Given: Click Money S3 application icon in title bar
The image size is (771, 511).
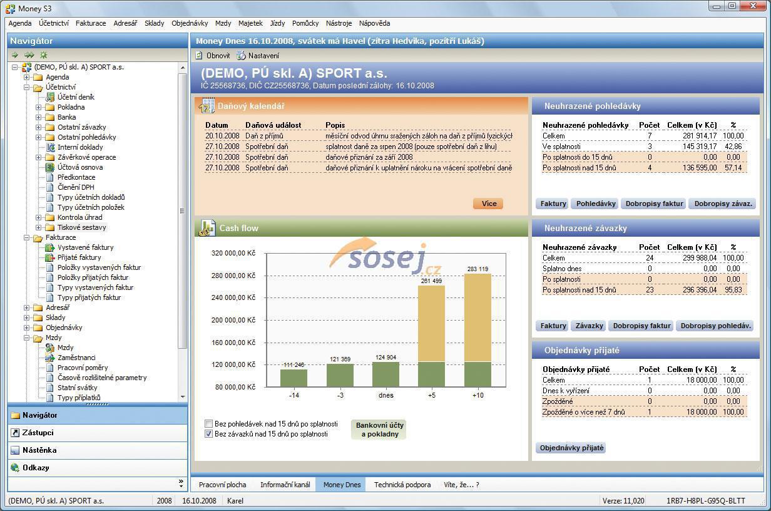Looking at the screenshot, I should 10,8.
